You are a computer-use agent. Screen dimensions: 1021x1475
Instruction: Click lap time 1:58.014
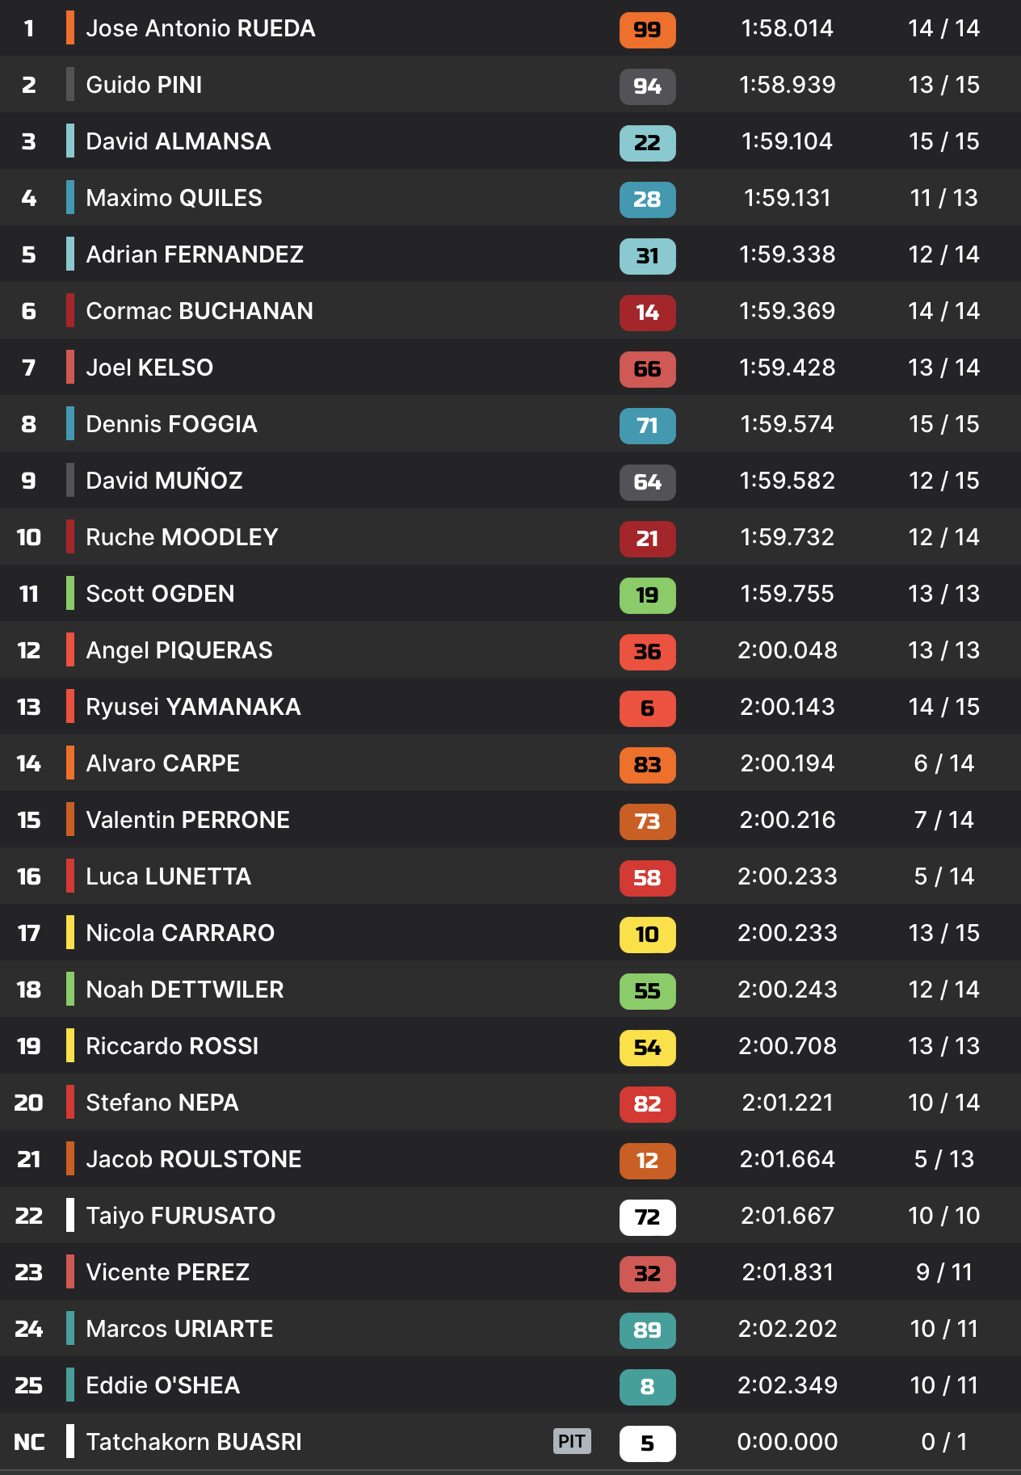(x=787, y=28)
